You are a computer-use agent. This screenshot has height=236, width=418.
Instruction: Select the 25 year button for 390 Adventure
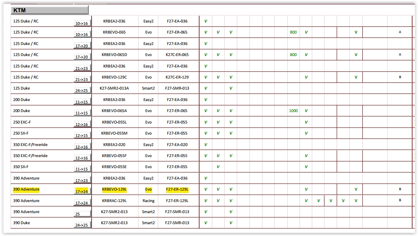click(82, 214)
